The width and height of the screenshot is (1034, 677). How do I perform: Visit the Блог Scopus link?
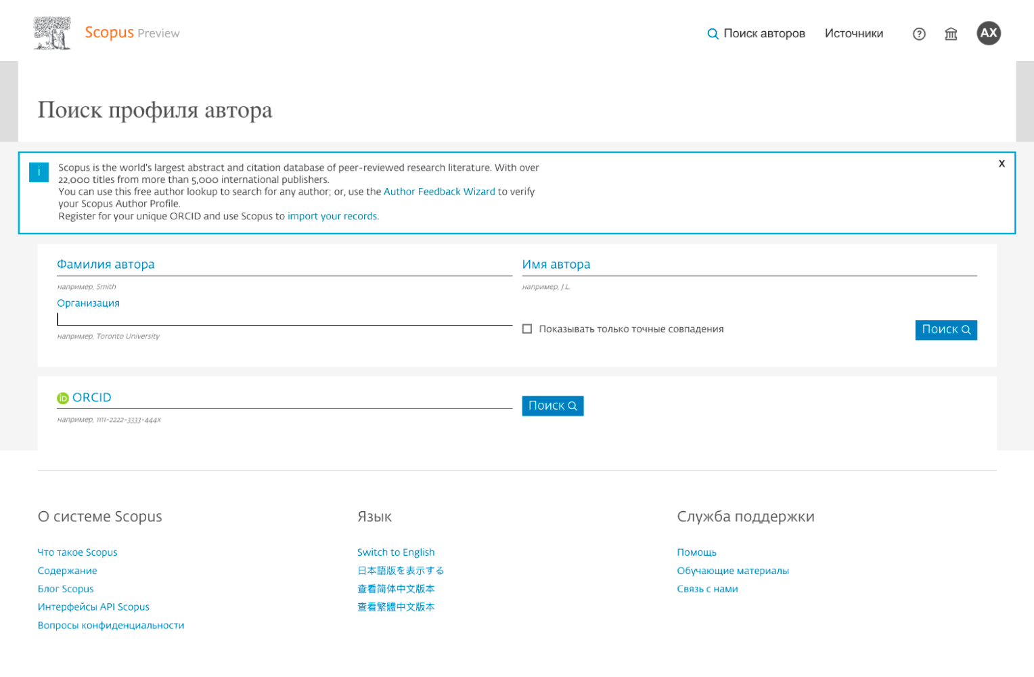tap(66, 589)
